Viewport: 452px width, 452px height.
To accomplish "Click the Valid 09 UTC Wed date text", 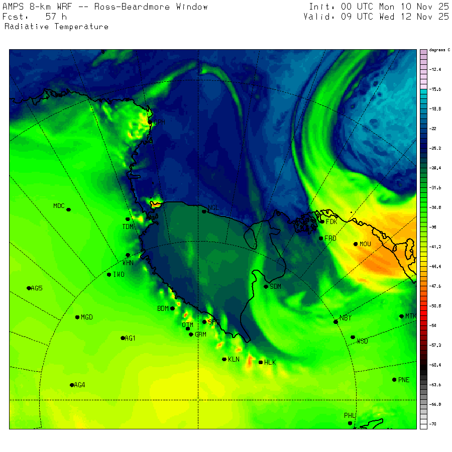I will (377, 17).
